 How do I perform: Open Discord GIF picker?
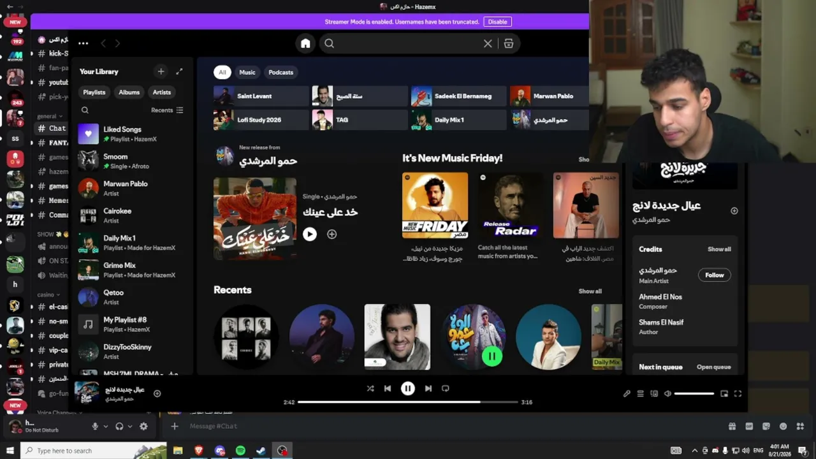coord(749,426)
